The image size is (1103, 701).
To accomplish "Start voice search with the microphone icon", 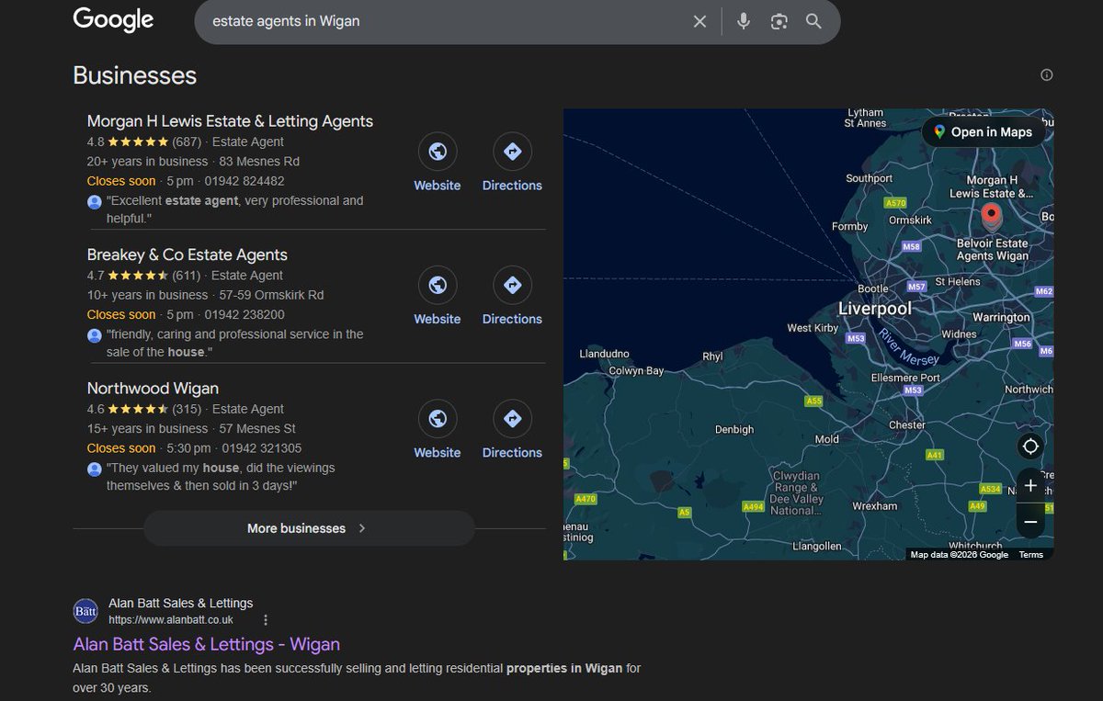I will [x=744, y=21].
